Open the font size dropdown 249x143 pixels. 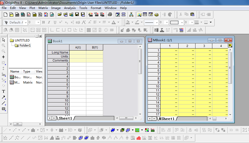tap(38, 22)
